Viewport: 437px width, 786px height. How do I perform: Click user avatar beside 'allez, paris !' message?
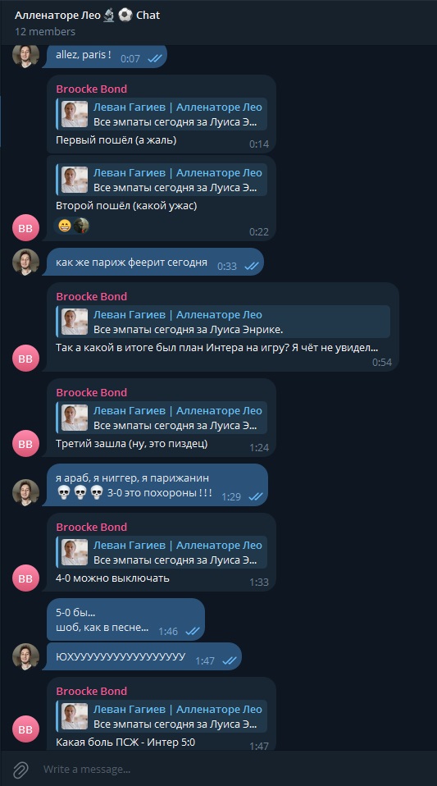25,55
